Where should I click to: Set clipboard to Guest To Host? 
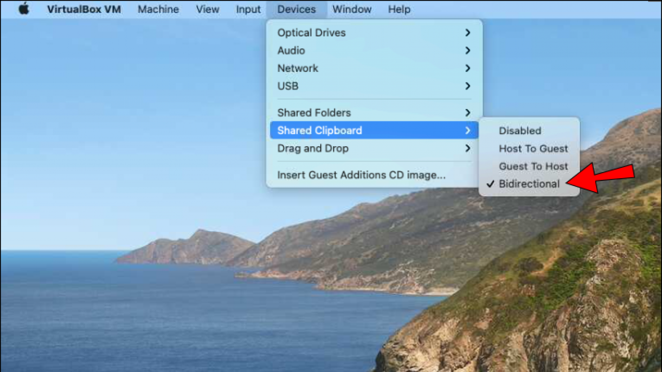pyautogui.click(x=533, y=166)
